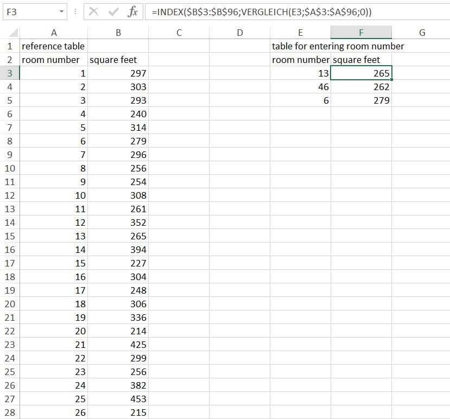This screenshot has width=450, height=419.
Task: Select row 15 header
Action: click(x=10, y=236)
